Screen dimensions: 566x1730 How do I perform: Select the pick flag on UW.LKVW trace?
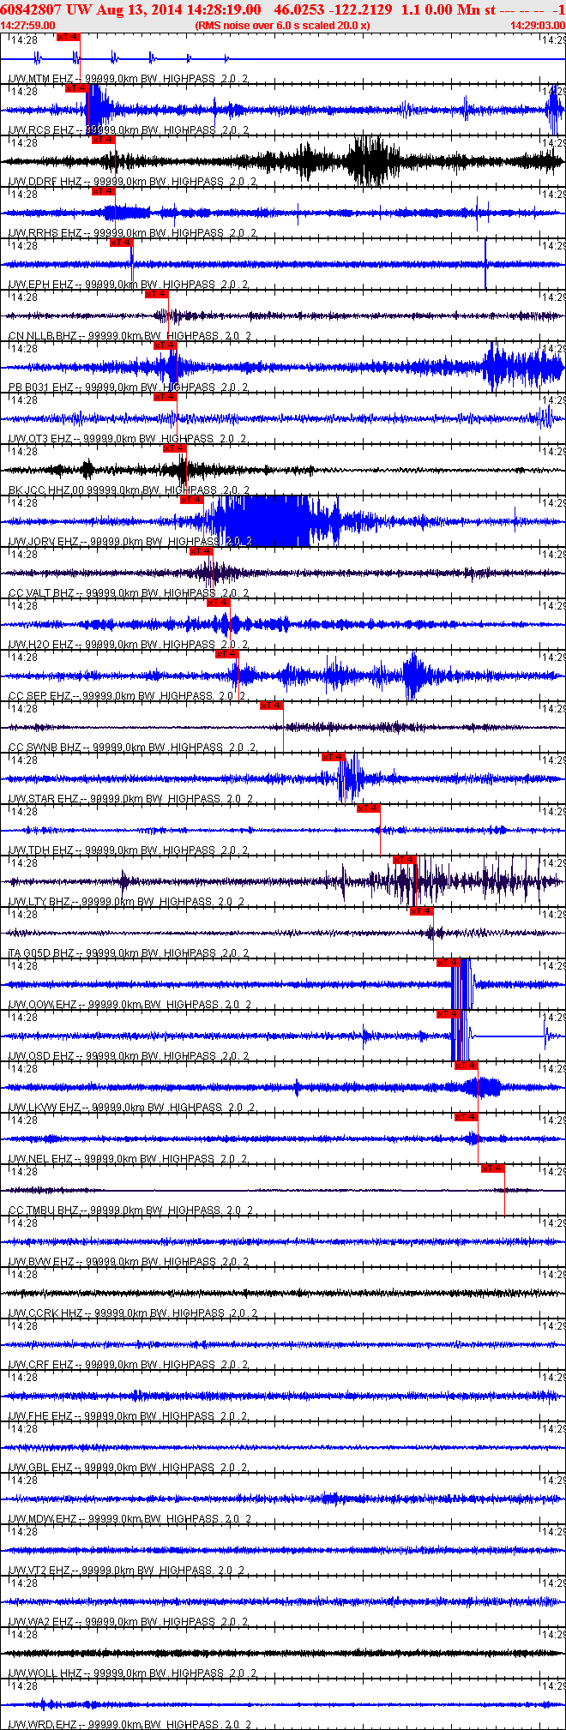pyautogui.click(x=467, y=1066)
